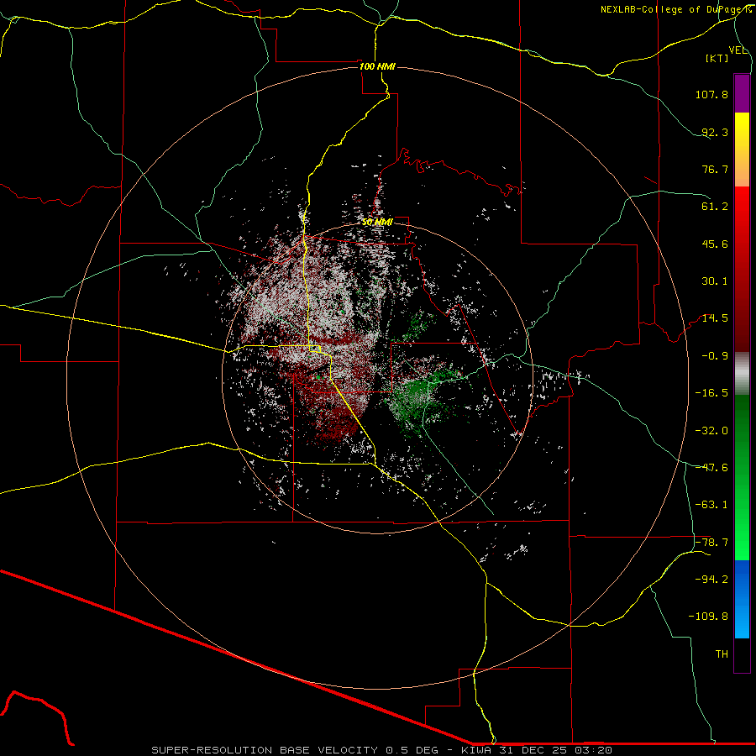Click the 107.8 velocity scale value
This screenshot has height=756, width=756.
(711, 94)
